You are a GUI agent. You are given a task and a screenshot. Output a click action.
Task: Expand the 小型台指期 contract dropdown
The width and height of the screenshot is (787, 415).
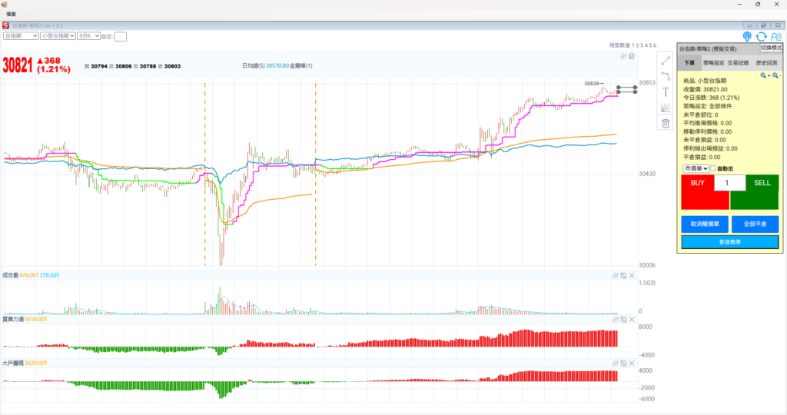56,35
